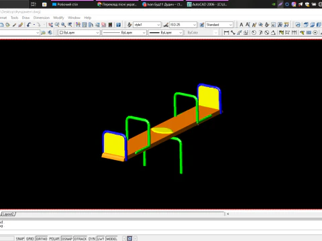Click the Dimension Style icon beside ISO-25
Screen dimensions: 322x241
click(166, 25)
